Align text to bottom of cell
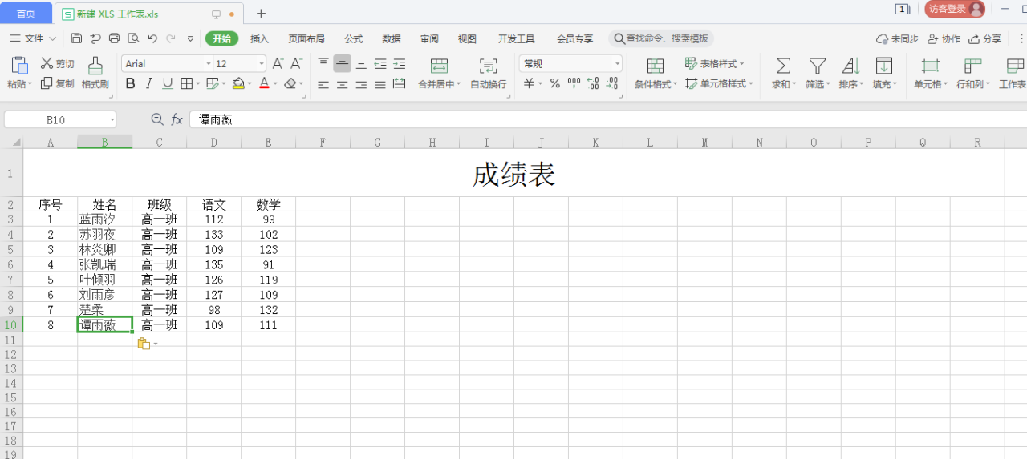The height and width of the screenshot is (459, 1027). [x=361, y=63]
